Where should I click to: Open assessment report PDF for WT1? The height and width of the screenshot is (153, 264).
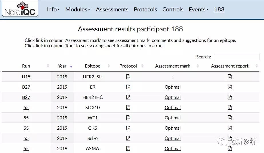point(230,118)
